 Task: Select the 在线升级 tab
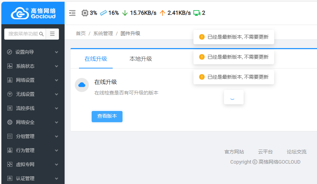pyautogui.click(x=95, y=59)
